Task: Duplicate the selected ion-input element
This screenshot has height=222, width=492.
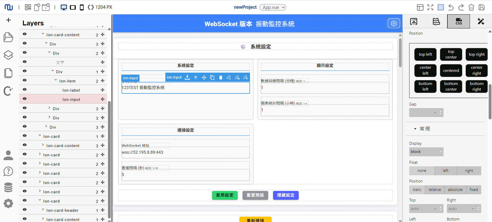Action: pyautogui.click(x=212, y=78)
